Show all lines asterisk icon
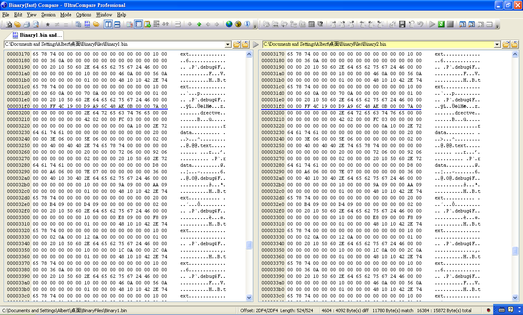This screenshot has height=315, width=523. click(48, 25)
